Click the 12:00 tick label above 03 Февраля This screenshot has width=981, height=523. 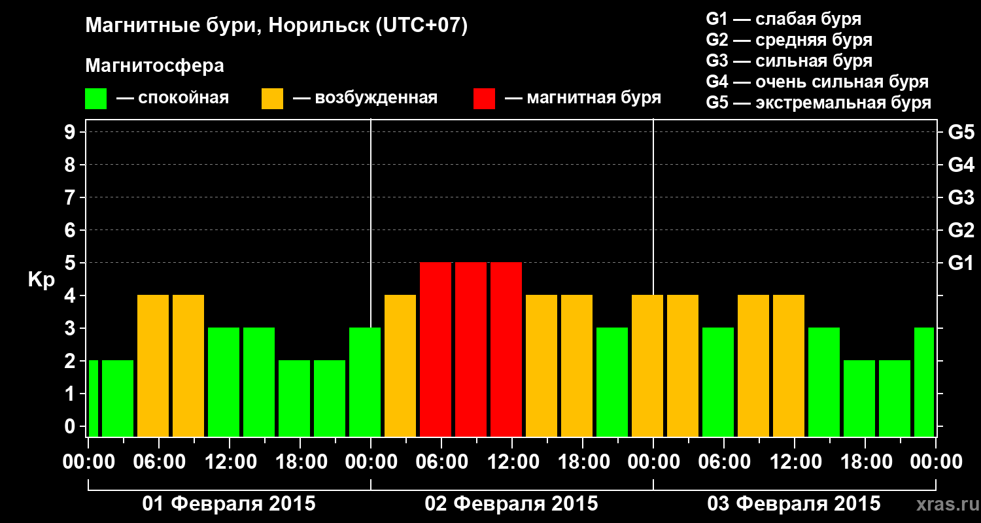[795, 462]
